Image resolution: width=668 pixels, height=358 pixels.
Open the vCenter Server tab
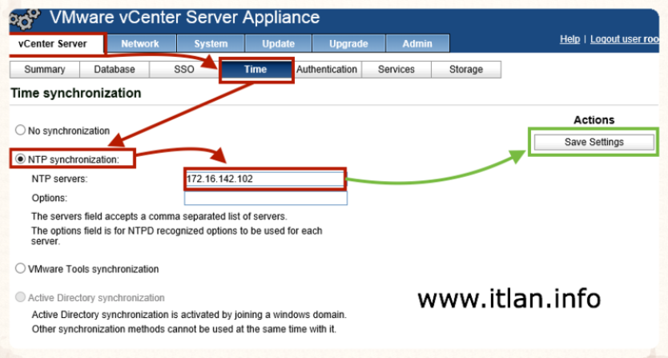click(57, 44)
